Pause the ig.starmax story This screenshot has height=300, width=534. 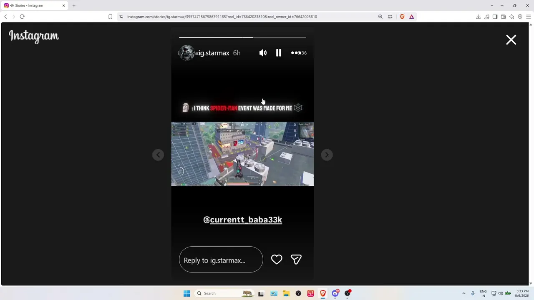click(x=279, y=53)
